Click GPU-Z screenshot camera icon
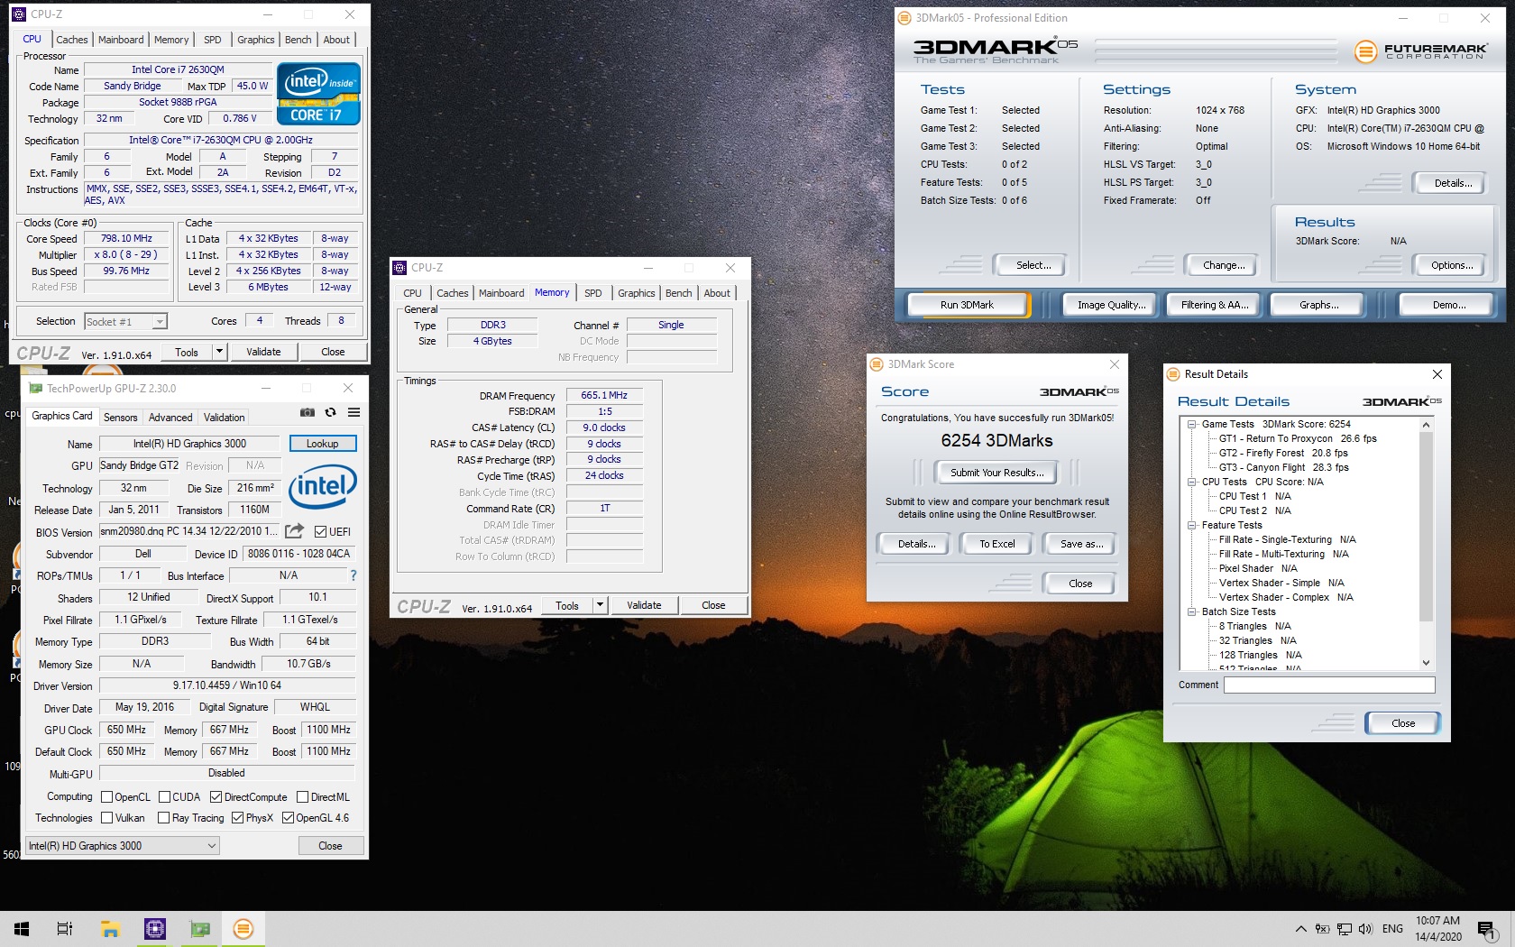Image resolution: width=1515 pixels, height=947 pixels. [308, 412]
